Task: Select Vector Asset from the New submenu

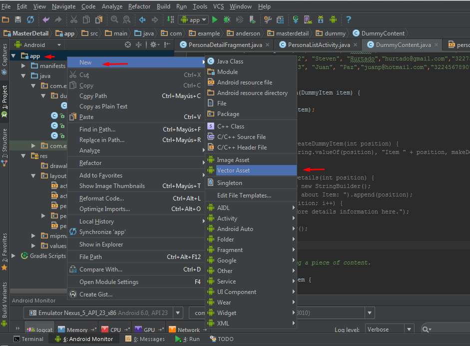Action: click(233, 170)
